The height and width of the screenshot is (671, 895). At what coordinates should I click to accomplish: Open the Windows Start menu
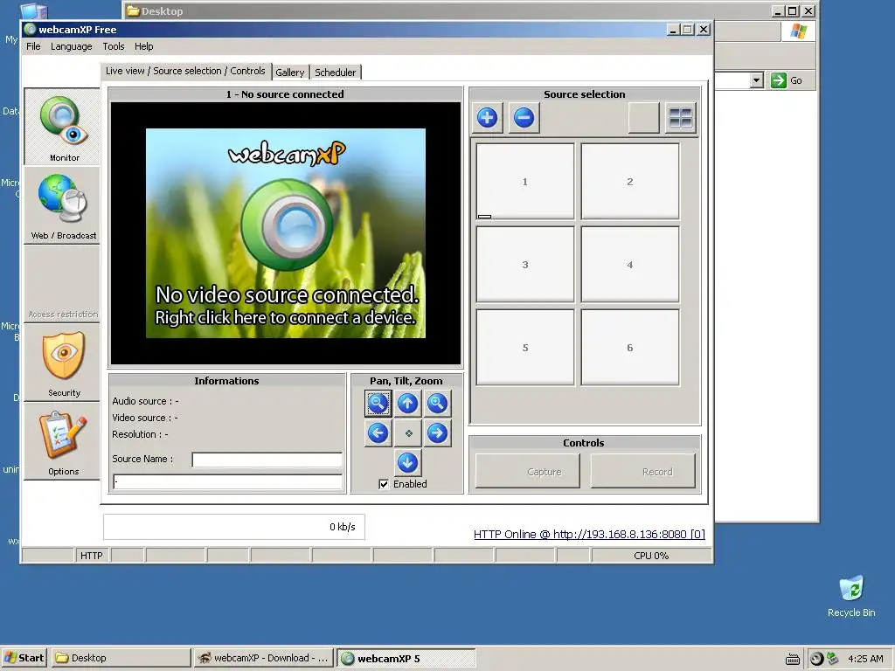[x=24, y=658]
